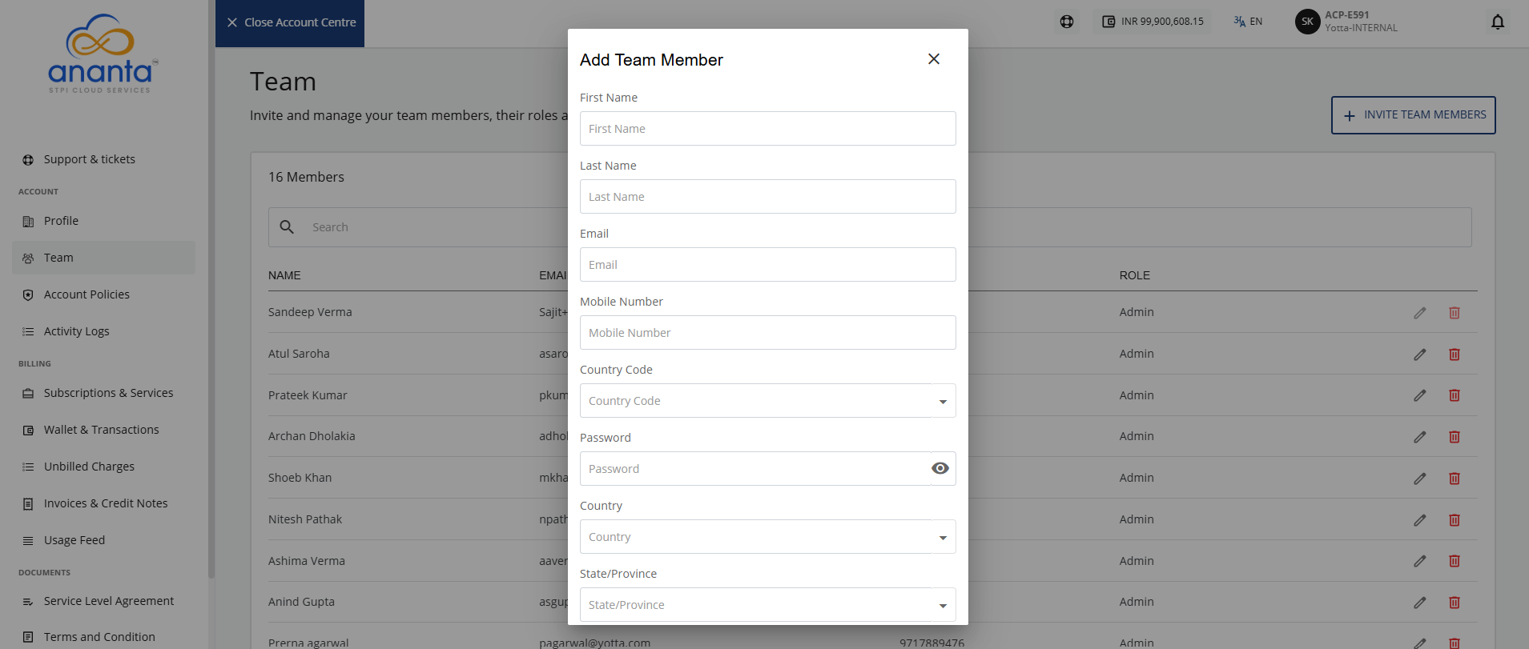1529x649 pixels.
Task: Focus the Email input field
Action: click(767, 265)
